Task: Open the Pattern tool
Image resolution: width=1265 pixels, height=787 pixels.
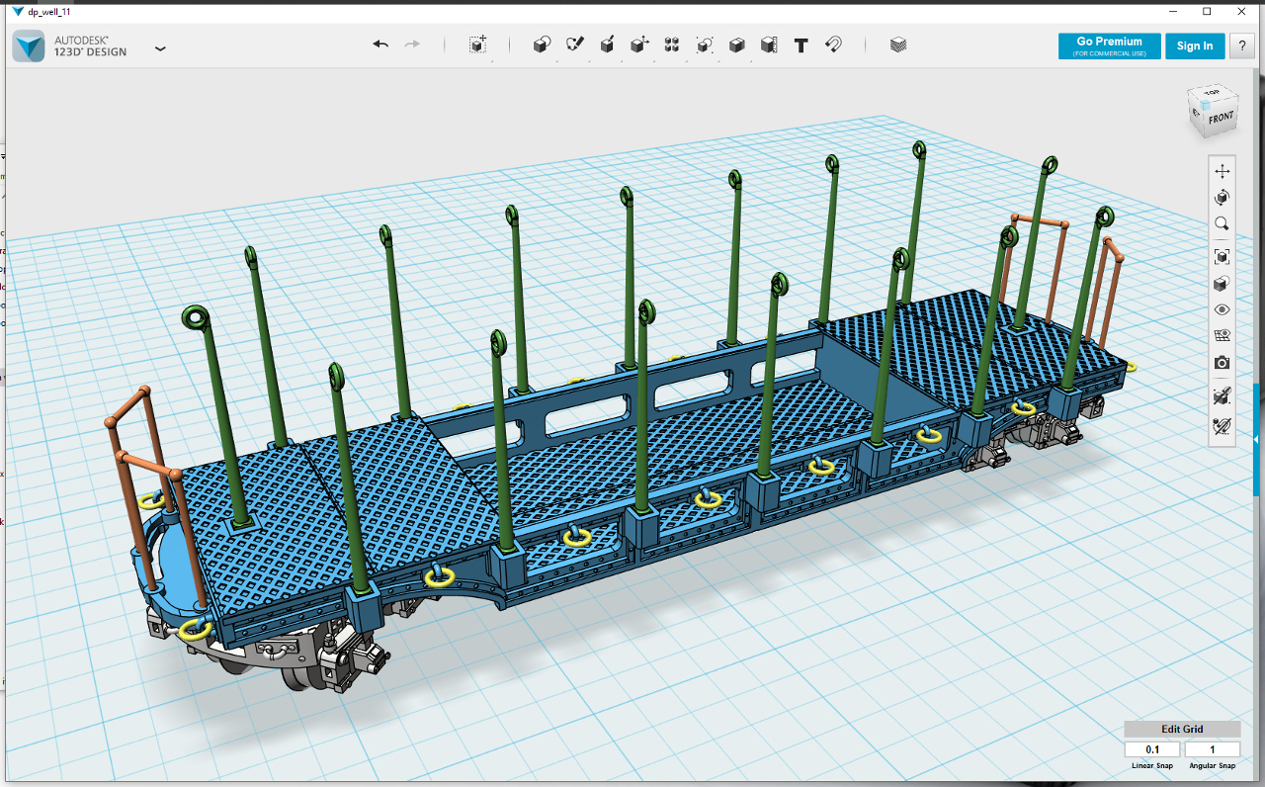Action: click(x=672, y=44)
